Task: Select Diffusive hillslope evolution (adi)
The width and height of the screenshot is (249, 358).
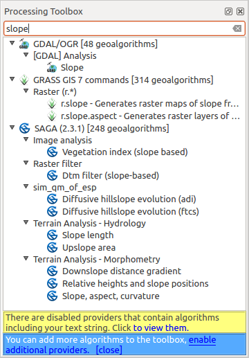Action: (129, 199)
